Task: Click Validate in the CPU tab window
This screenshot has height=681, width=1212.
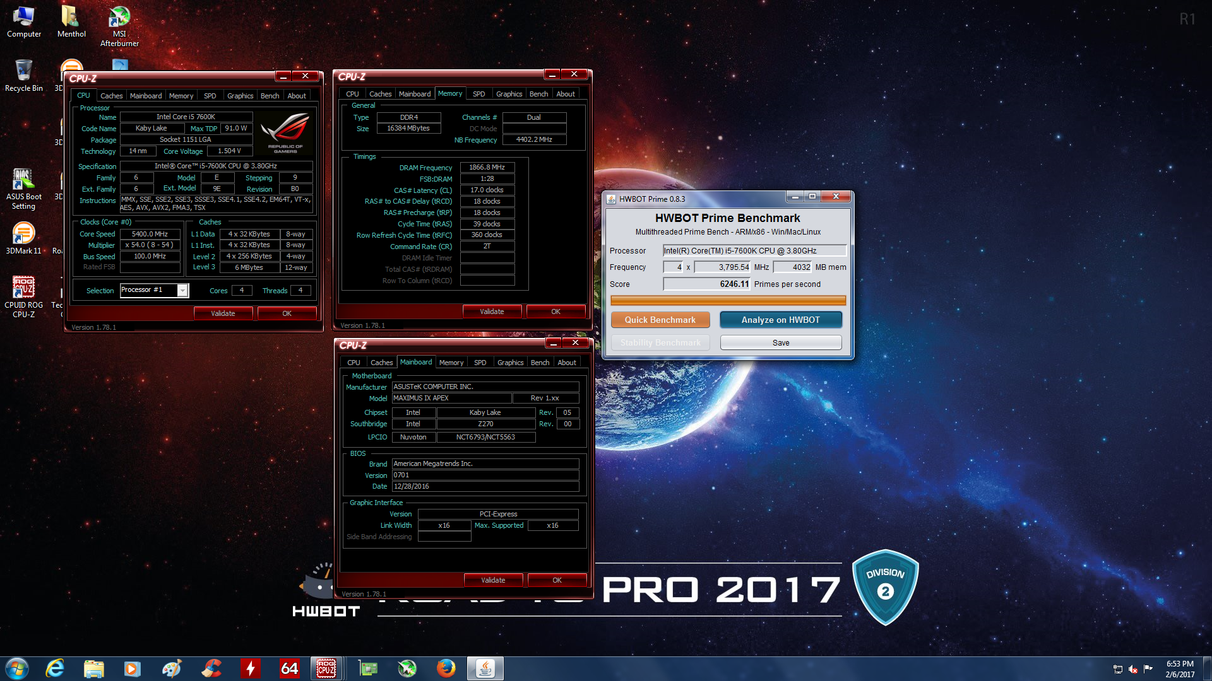Action: (x=223, y=313)
